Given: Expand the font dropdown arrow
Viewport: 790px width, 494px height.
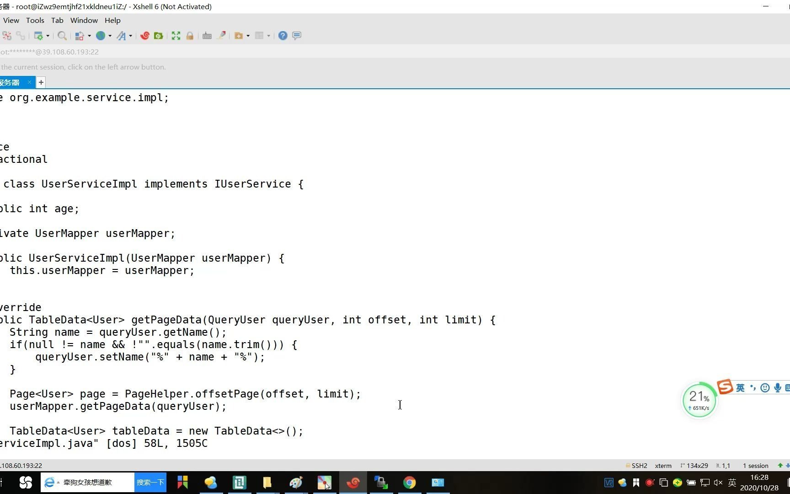Looking at the screenshot, I should 131,36.
